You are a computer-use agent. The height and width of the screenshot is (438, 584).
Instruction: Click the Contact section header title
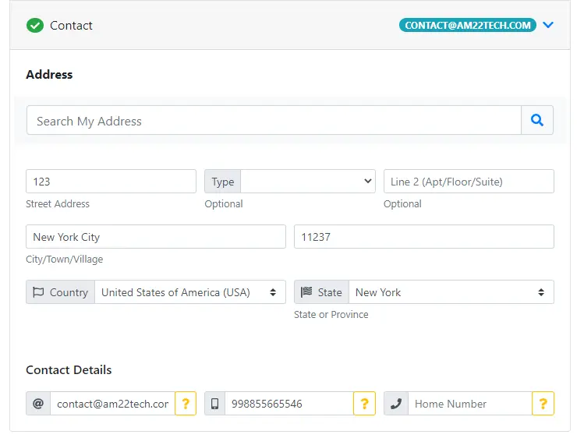click(71, 25)
